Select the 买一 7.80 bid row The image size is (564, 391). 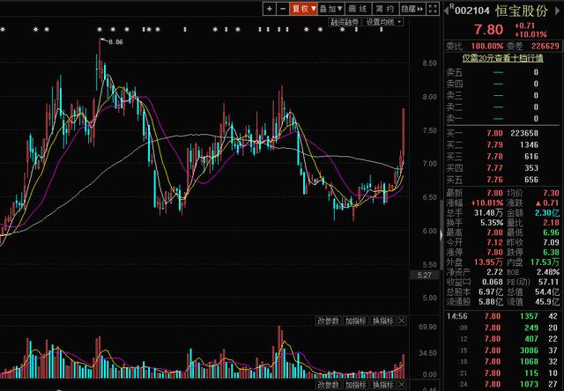[503, 133]
